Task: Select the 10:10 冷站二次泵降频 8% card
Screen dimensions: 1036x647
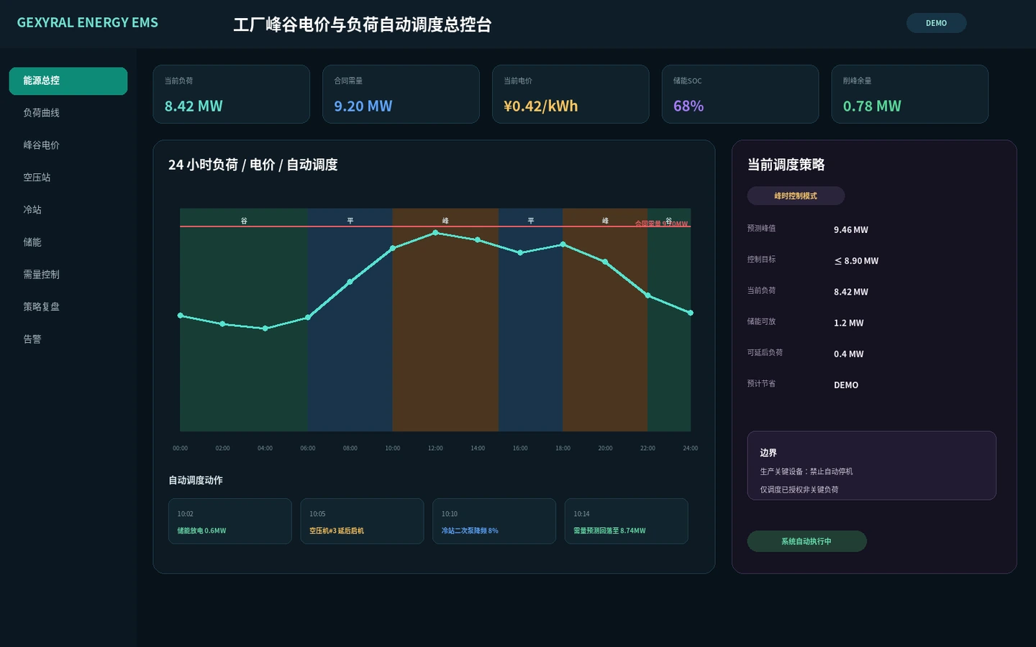Action: [x=494, y=521]
